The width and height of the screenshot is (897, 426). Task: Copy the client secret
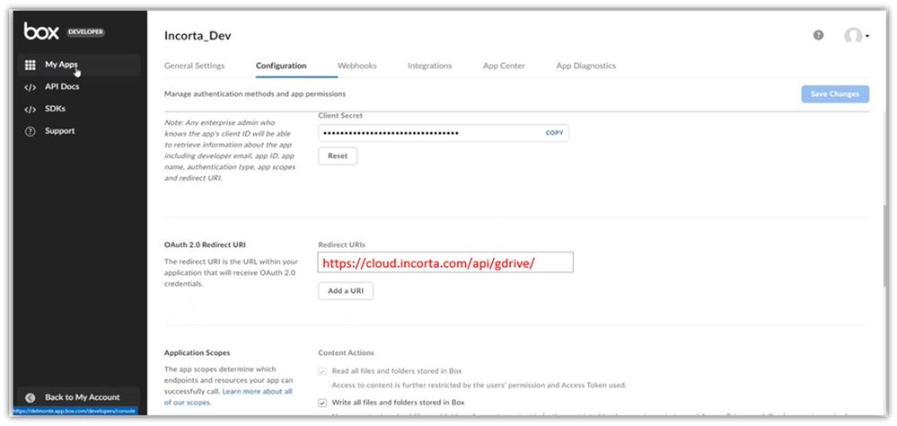click(554, 133)
